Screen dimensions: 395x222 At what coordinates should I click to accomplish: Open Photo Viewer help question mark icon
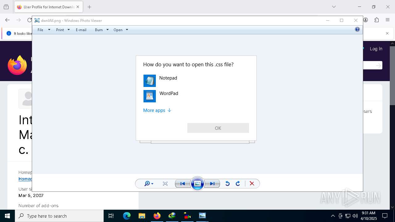(357, 29)
